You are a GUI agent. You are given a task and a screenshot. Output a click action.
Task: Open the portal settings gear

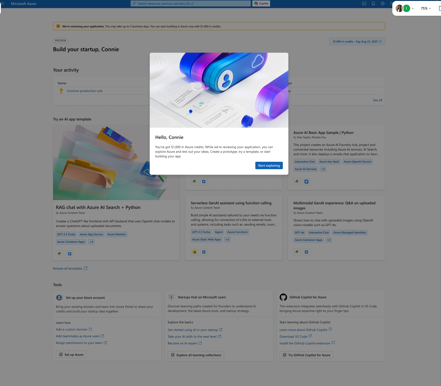[x=382, y=4]
